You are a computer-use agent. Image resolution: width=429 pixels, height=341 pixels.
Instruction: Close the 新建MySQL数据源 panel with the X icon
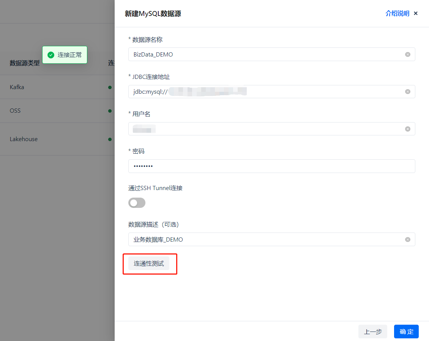416,14
